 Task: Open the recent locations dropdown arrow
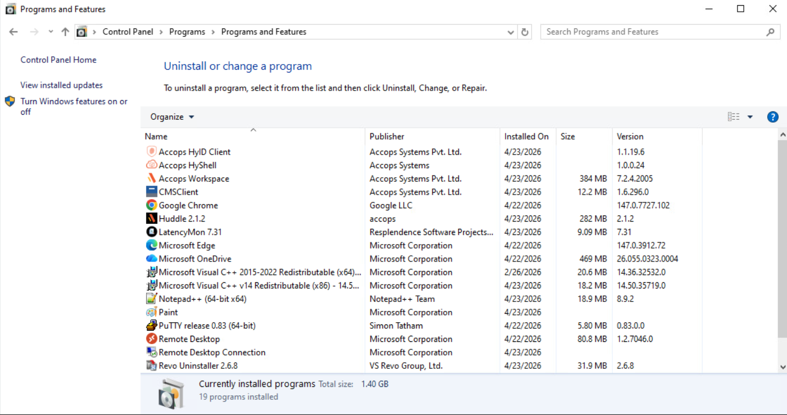coord(51,32)
